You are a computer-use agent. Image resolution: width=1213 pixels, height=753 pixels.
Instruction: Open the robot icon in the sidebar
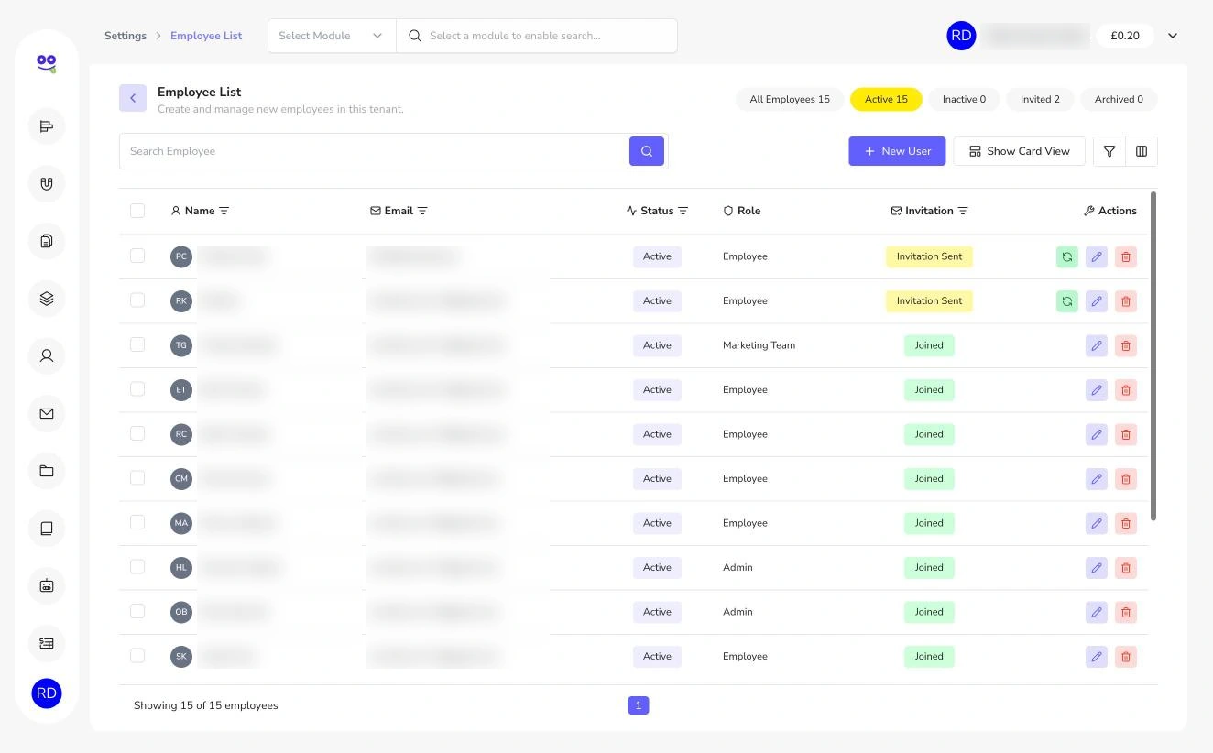(47, 585)
